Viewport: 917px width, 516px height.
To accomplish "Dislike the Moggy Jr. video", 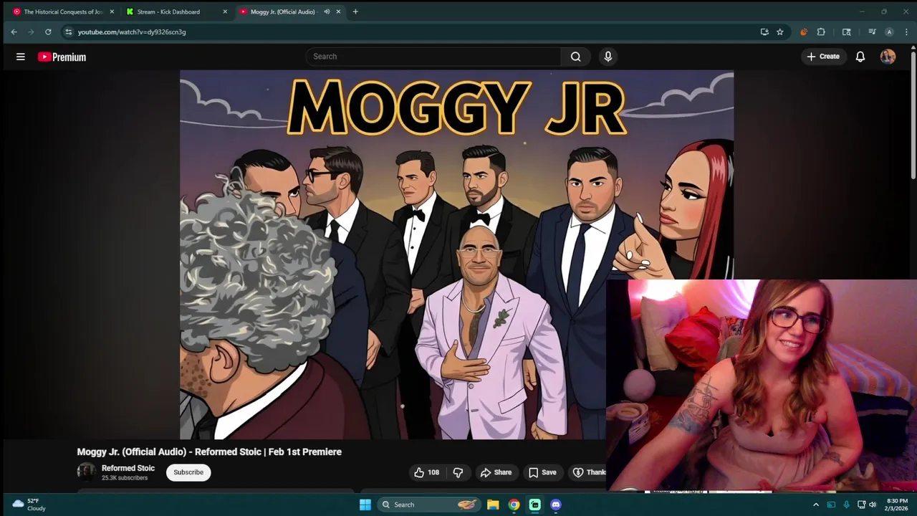I will click(x=458, y=472).
